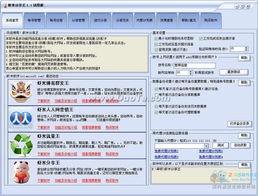Click the E:\审核\虾米分享王 path text box

coord(201,175)
